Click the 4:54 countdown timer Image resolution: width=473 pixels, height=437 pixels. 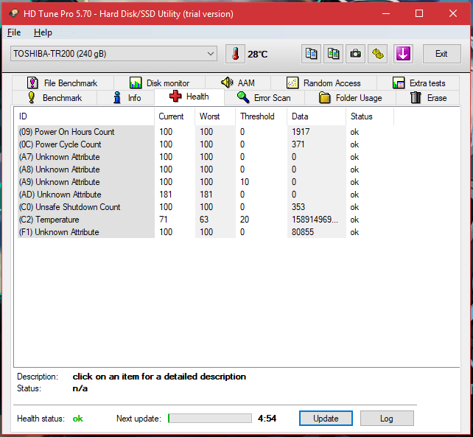[x=267, y=419]
